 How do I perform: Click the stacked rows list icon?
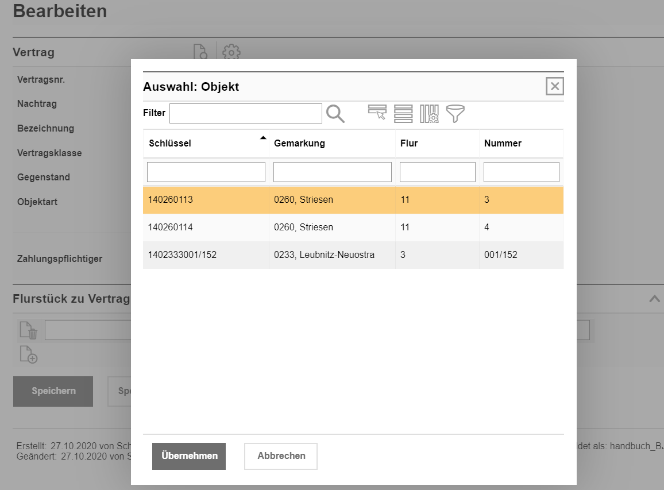click(403, 114)
